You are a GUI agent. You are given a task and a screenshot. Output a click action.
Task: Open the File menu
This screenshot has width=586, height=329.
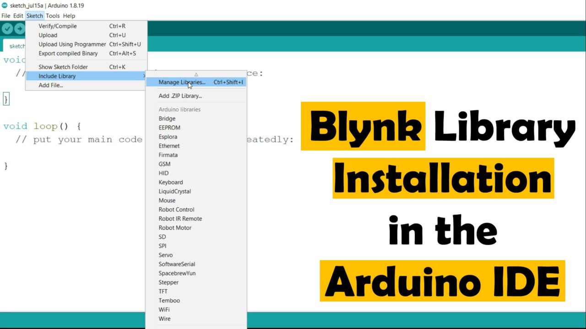tap(5, 16)
